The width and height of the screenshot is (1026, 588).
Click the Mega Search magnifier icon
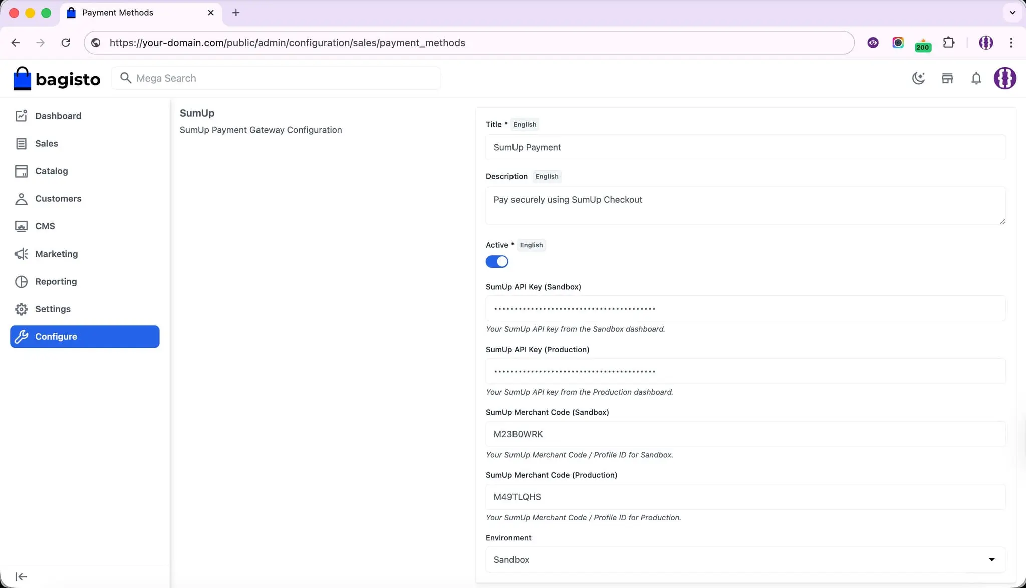point(126,78)
